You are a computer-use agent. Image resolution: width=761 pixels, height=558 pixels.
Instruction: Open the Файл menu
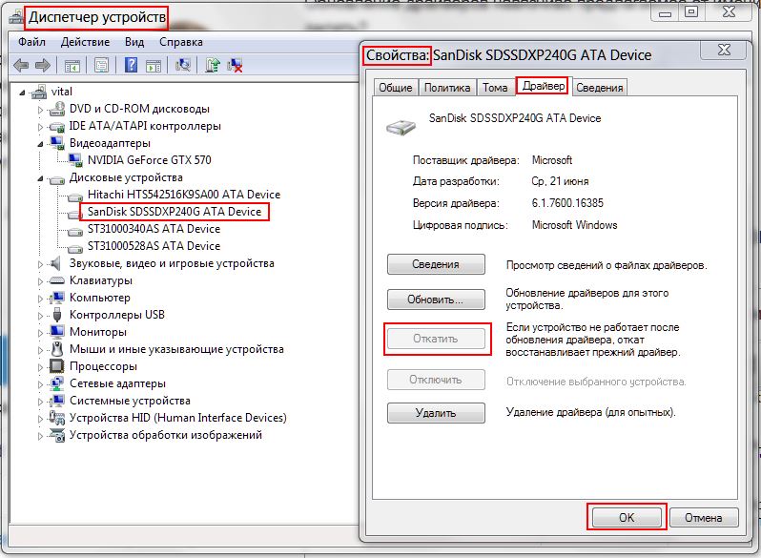click(x=32, y=42)
